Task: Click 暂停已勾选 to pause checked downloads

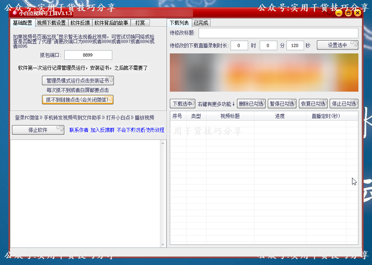Action: click(282, 103)
